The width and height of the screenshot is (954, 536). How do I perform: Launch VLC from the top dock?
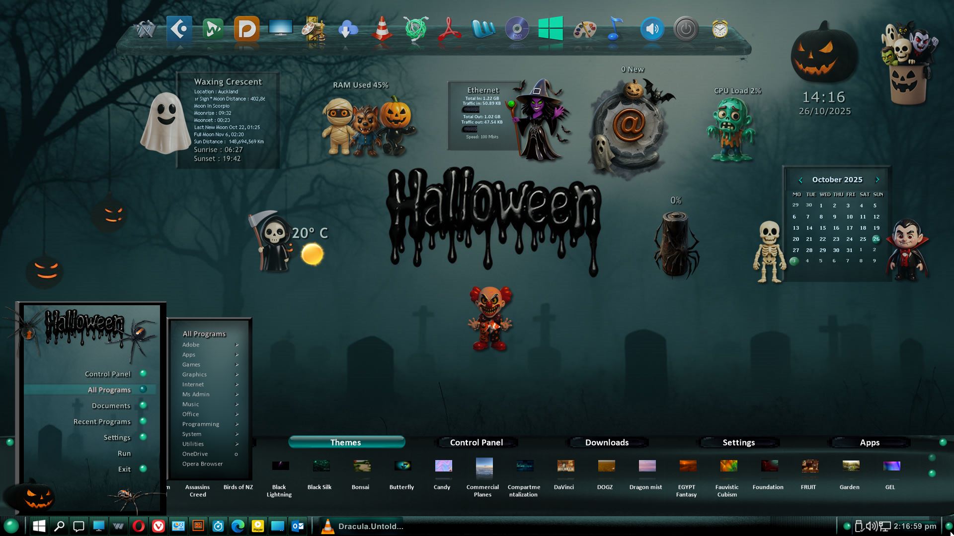tap(382, 29)
